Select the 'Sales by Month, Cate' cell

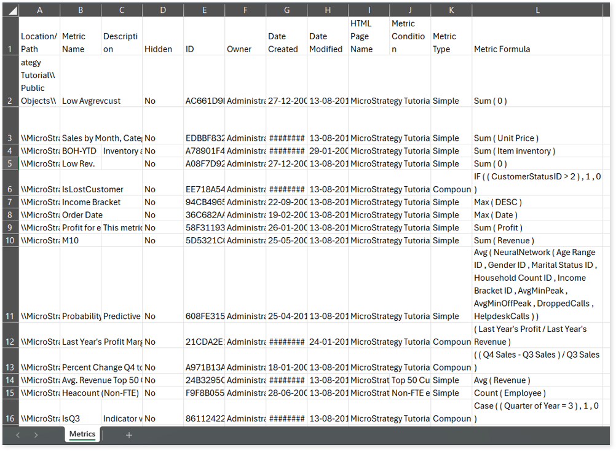pyautogui.click(x=81, y=125)
